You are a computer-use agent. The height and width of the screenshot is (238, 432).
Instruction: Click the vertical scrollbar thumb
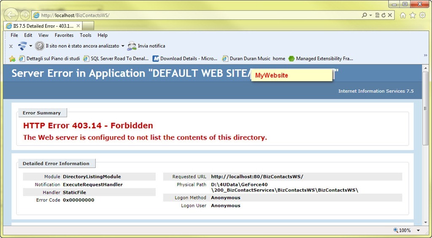pyautogui.click(x=426, y=126)
